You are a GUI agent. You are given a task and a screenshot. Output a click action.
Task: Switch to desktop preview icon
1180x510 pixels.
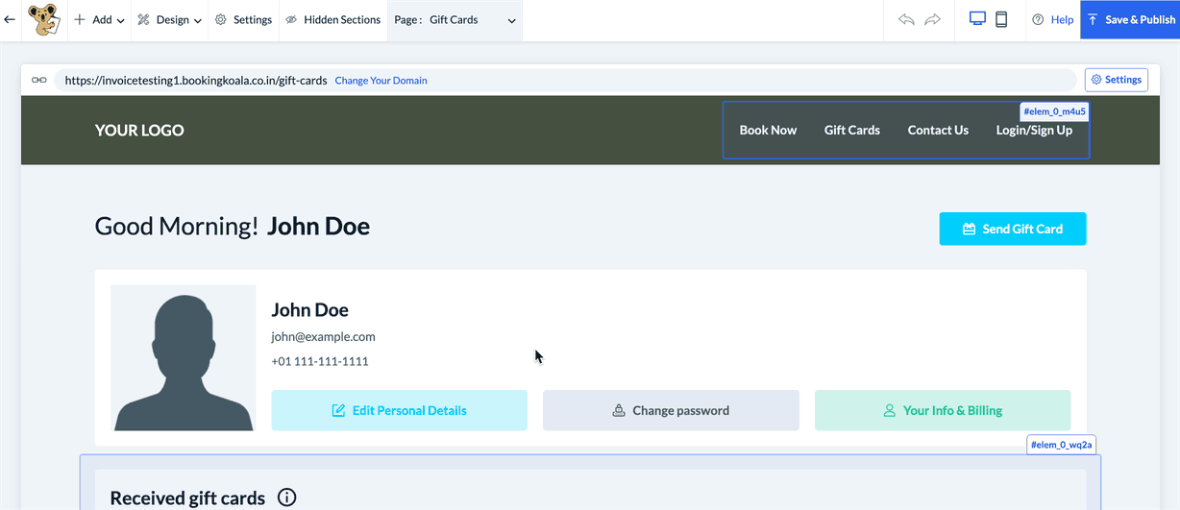(x=978, y=19)
